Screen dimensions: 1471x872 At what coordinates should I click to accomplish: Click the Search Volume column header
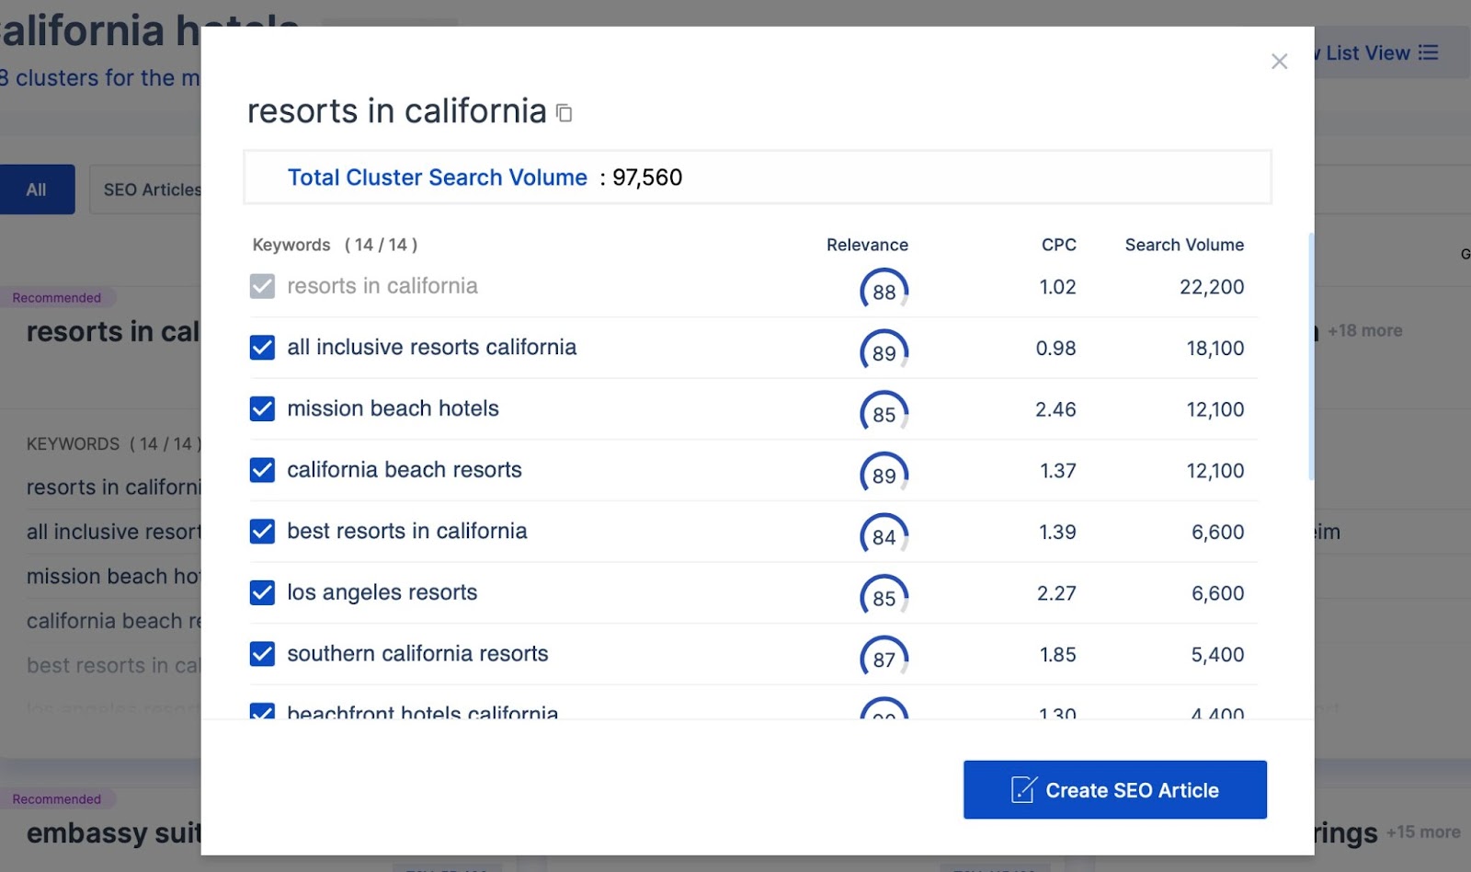tap(1183, 245)
